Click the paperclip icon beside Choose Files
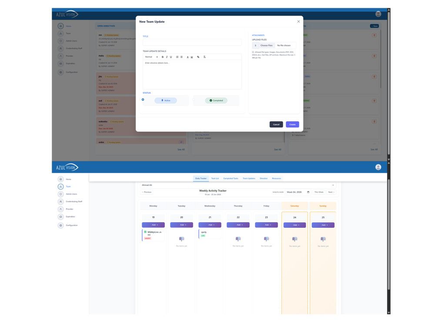This screenshot has width=435, height=326. (x=255, y=46)
